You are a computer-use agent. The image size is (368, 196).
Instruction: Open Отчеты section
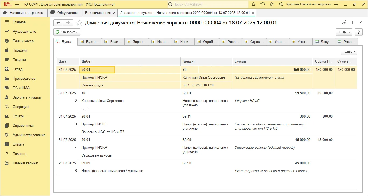click(25, 116)
